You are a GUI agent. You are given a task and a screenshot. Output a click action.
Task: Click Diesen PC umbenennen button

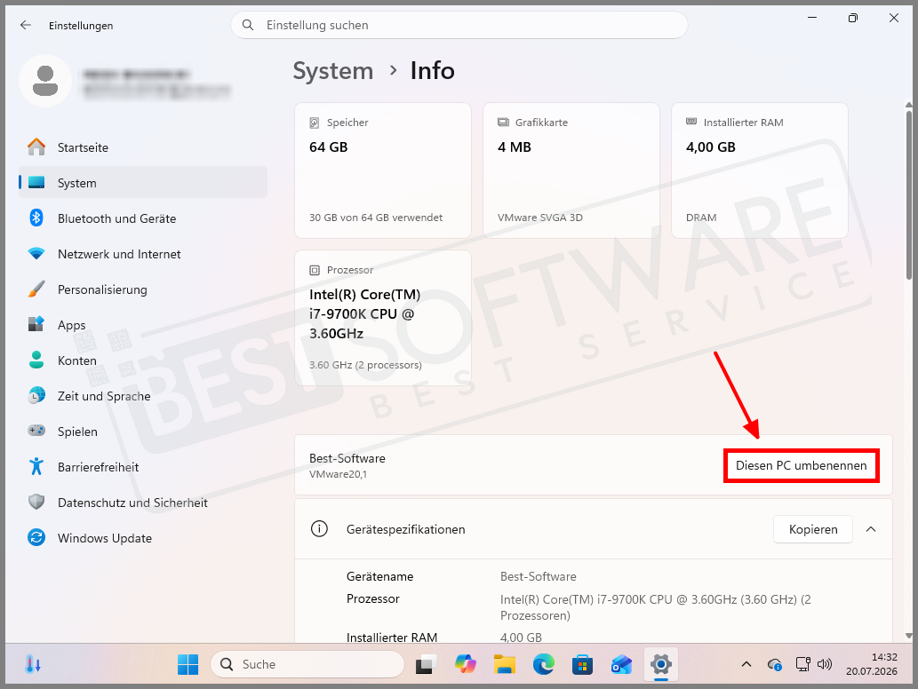coord(801,465)
